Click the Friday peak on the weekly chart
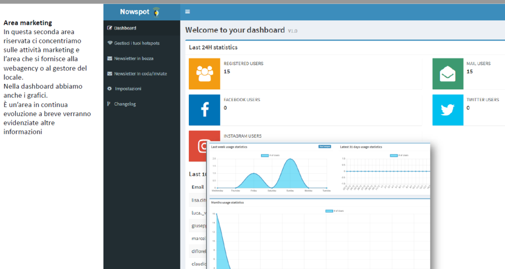Viewport: 505px width, 269px height. (253, 174)
